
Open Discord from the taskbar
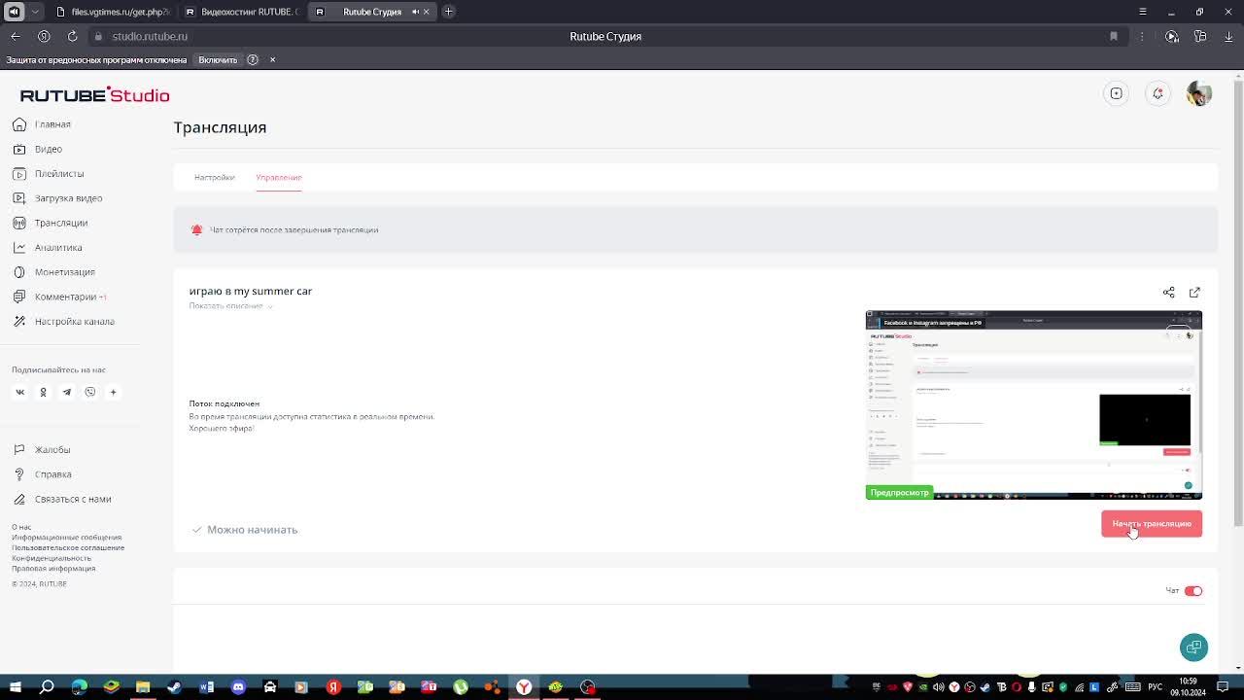[x=238, y=687]
